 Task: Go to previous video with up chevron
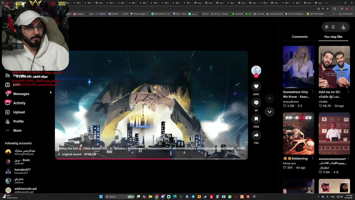point(269,98)
